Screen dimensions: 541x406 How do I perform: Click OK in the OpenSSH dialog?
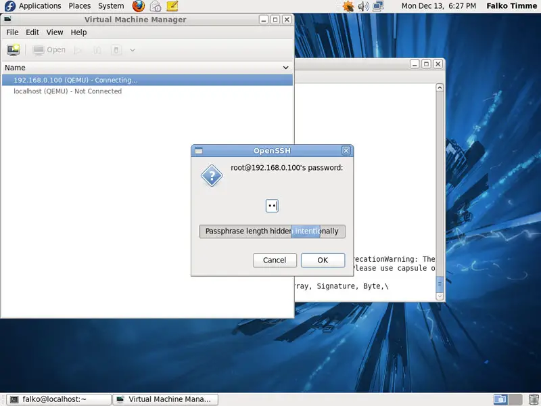[x=323, y=260]
